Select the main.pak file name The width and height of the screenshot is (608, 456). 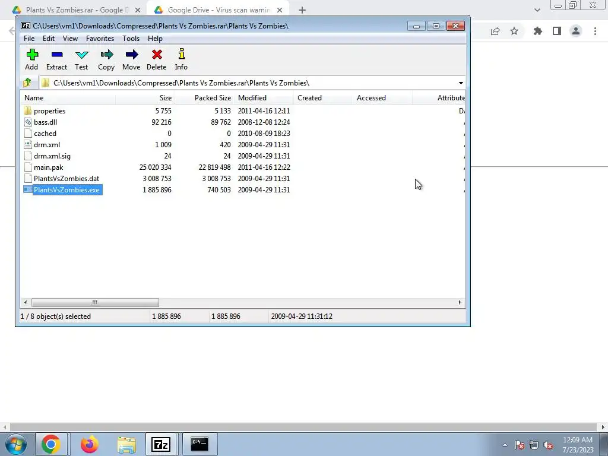[49, 167]
